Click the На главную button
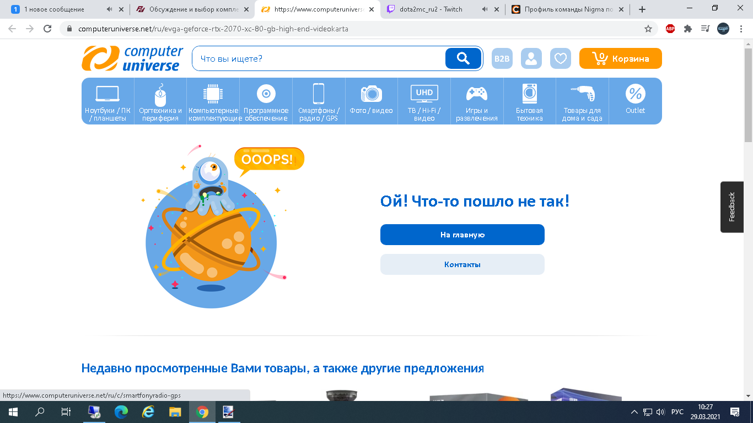The image size is (753, 423). tap(462, 235)
